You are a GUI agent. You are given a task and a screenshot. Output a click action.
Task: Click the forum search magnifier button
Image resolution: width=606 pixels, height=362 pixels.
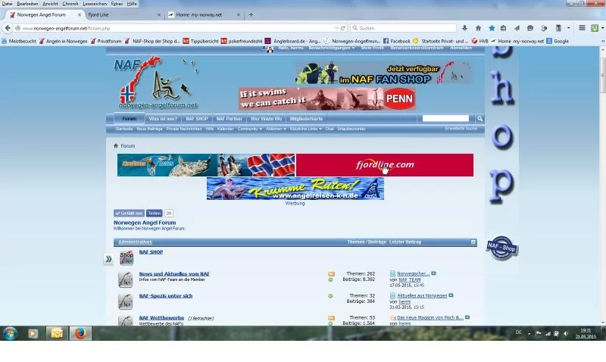point(479,119)
